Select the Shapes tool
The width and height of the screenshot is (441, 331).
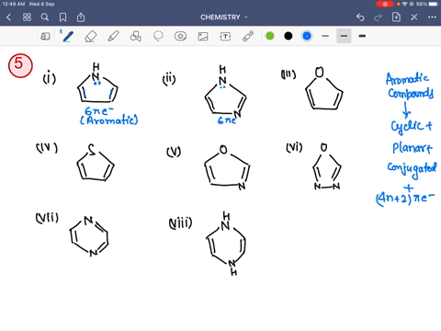135,36
